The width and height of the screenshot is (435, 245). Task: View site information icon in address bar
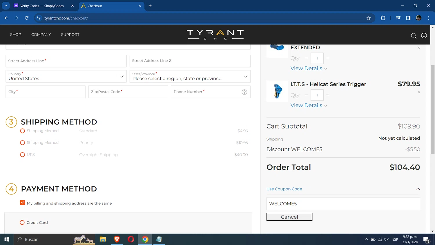point(39,18)
